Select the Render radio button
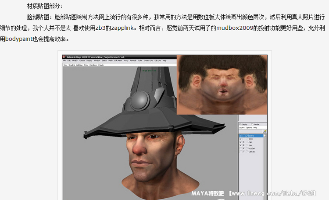This screenshot has width=329, height=200. [x=252, y=124]
